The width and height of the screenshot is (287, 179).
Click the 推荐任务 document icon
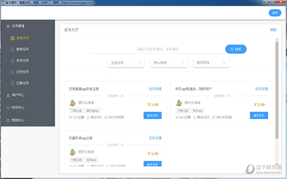click(12, 49)
